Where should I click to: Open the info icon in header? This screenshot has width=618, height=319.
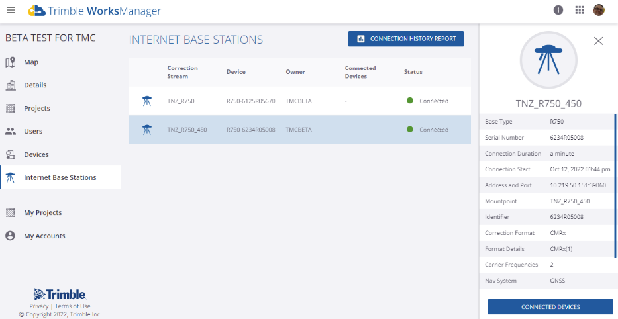(x=558, y=10)
